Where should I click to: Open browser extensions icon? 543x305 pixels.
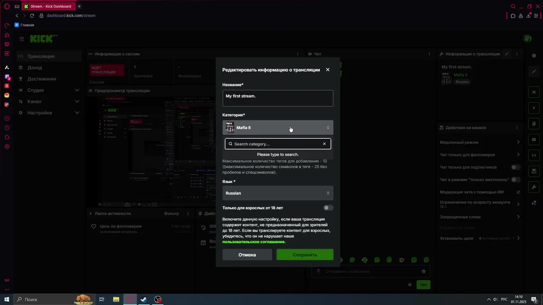pyautogui.click(x=513, y=16)
